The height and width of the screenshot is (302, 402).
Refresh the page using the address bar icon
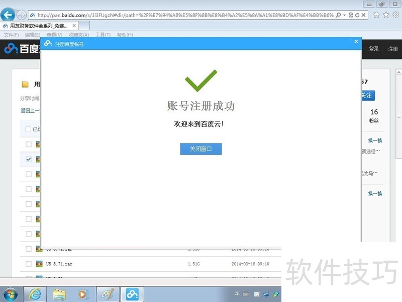pos(357,15)
